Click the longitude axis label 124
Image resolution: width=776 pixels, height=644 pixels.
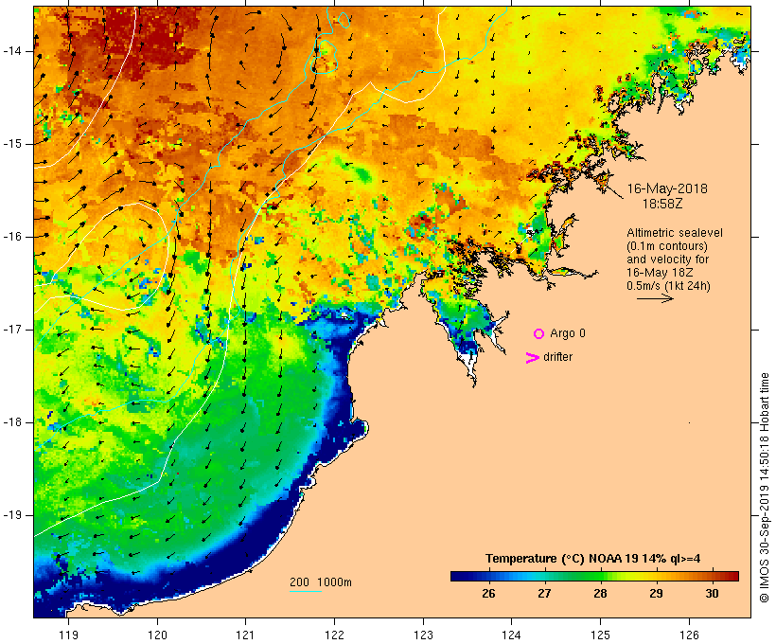point(511,635)
